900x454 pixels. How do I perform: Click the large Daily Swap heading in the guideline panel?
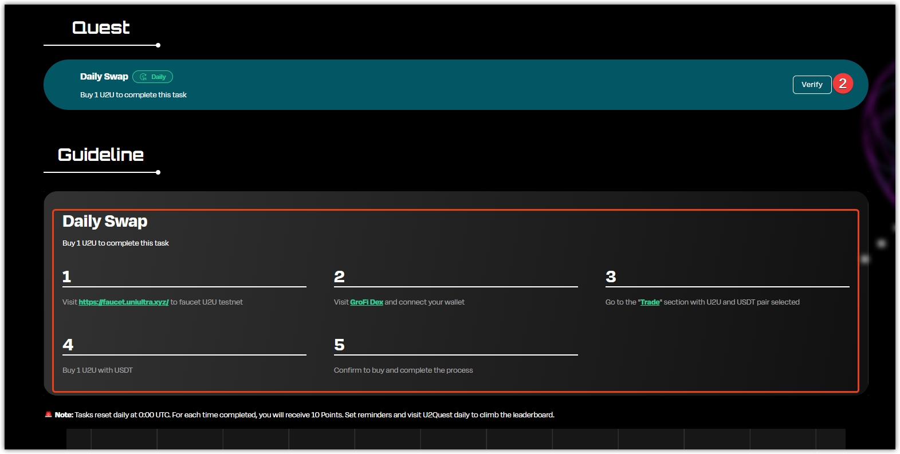point(105,222)
